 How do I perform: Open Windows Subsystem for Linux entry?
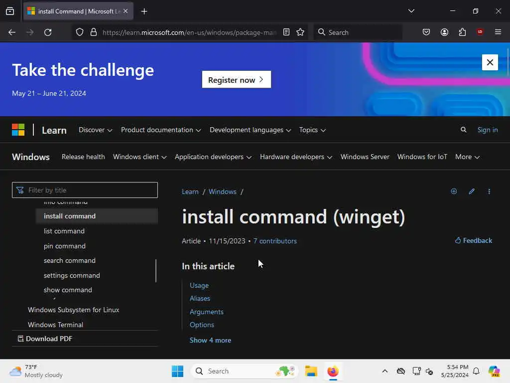pos(74,310)
